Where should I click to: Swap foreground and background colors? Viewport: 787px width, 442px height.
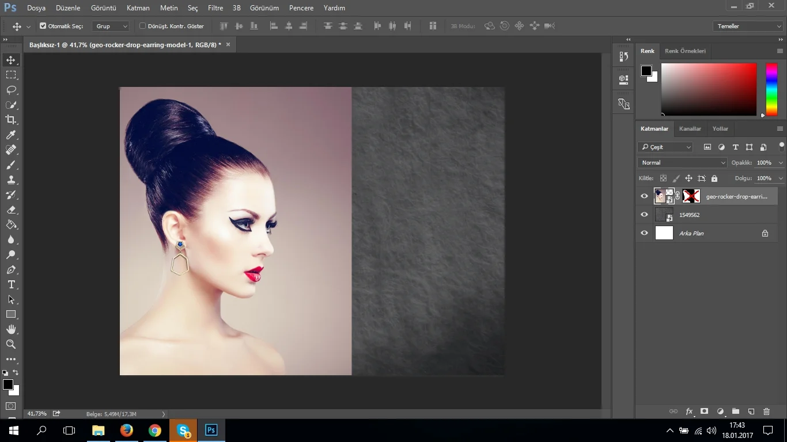(16, 372)
